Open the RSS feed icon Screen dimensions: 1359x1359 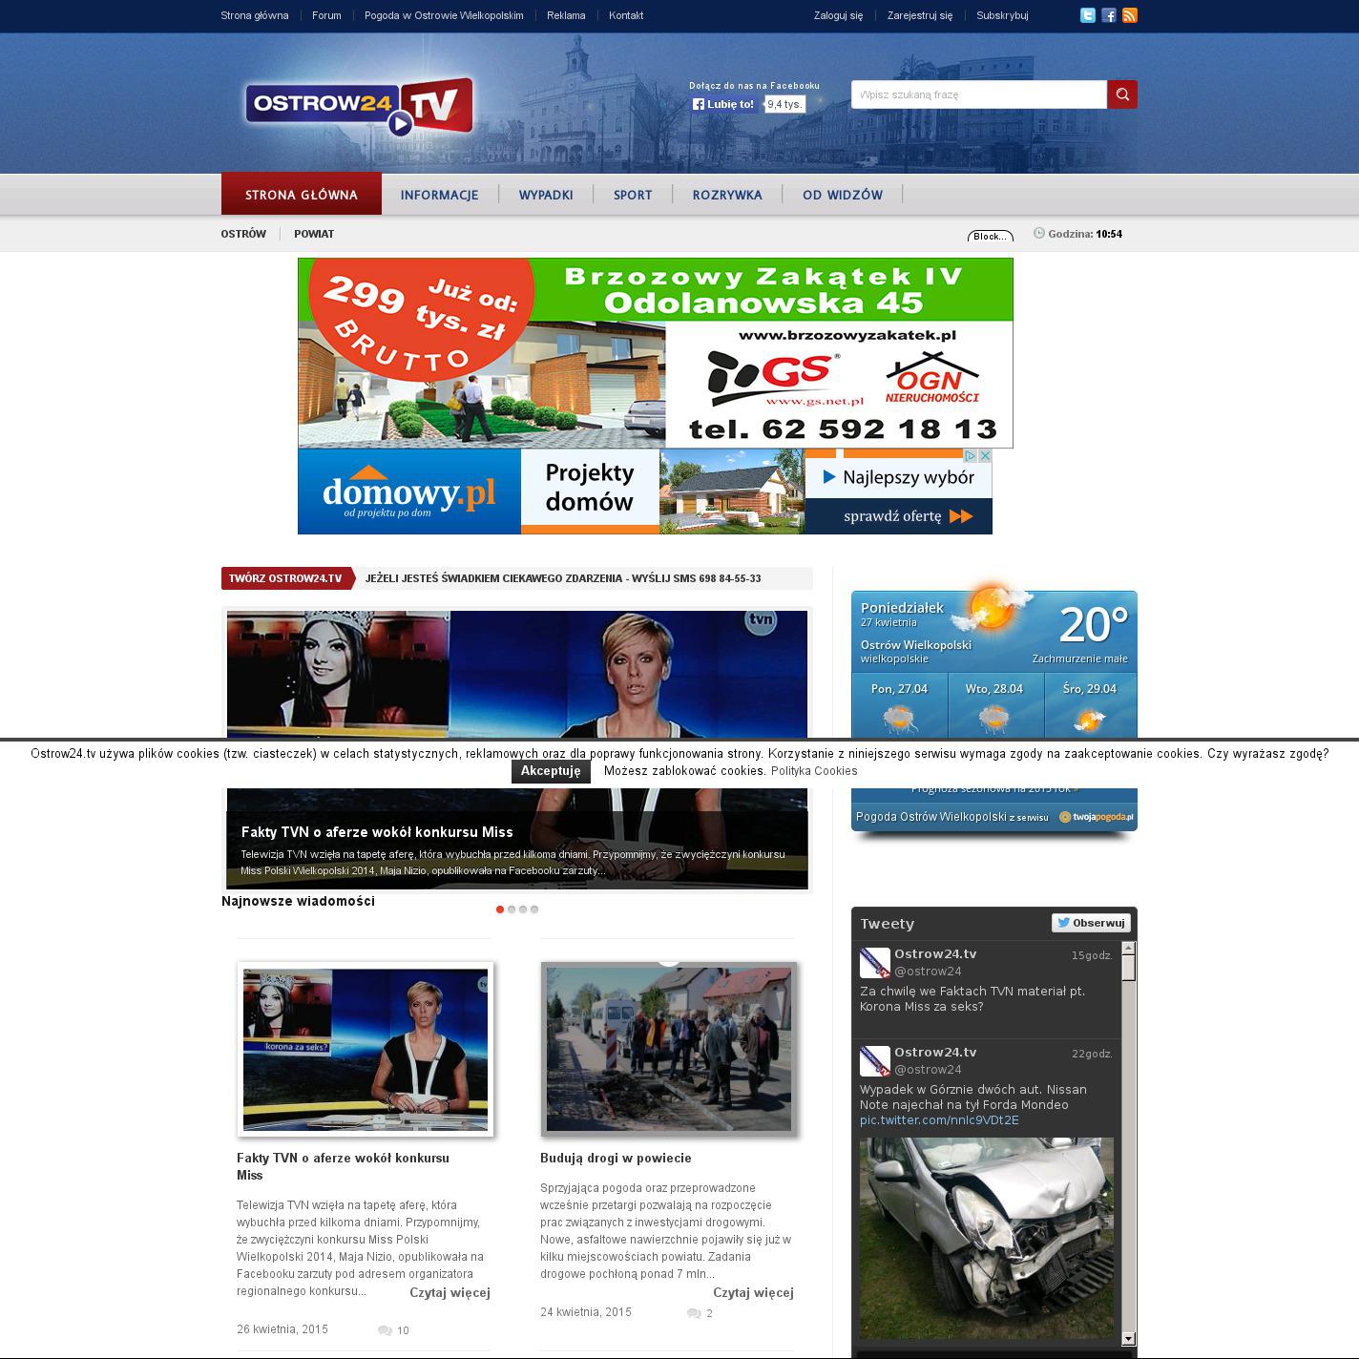coord(1130,15)
